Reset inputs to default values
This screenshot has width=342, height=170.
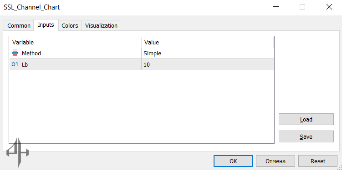click(318, 161)
